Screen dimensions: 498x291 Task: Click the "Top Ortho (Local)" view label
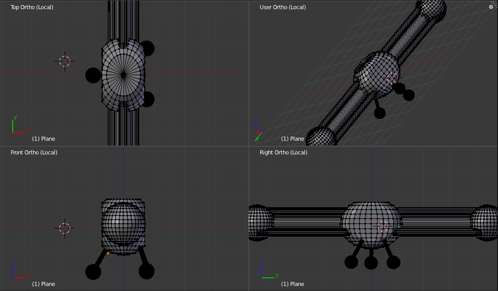pyautogui.click(x=32, y=7)
